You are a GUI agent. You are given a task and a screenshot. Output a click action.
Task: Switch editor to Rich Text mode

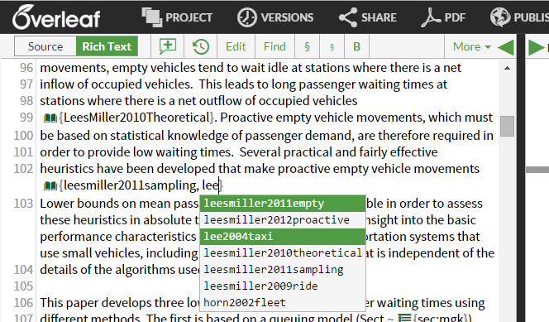(x=107, y=46)
